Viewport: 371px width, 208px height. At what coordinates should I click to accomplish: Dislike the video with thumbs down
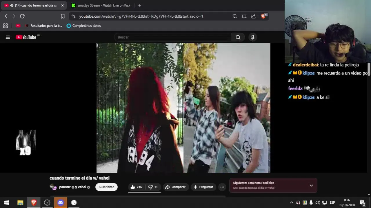tap(153, 187)
